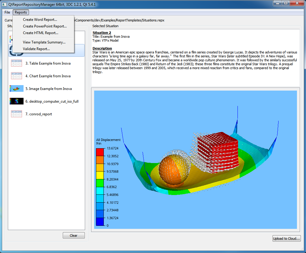The width and height of the screenshot is (306, 253).
Task: Run Validate Report from Reports menu
Action: click(x=36, y=49)
